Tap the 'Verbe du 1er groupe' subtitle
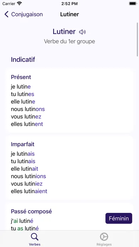This screenshot has height=247, width=139. (x=69, y=42)
